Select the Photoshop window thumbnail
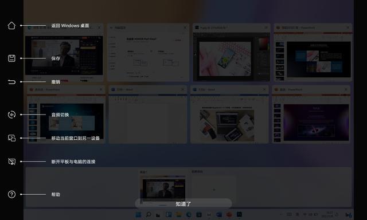Image resolution: width=367 pixels, height=220 pixels. point(231,52)
